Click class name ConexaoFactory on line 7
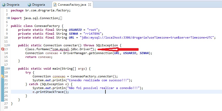222x111 pixels. 47,26
